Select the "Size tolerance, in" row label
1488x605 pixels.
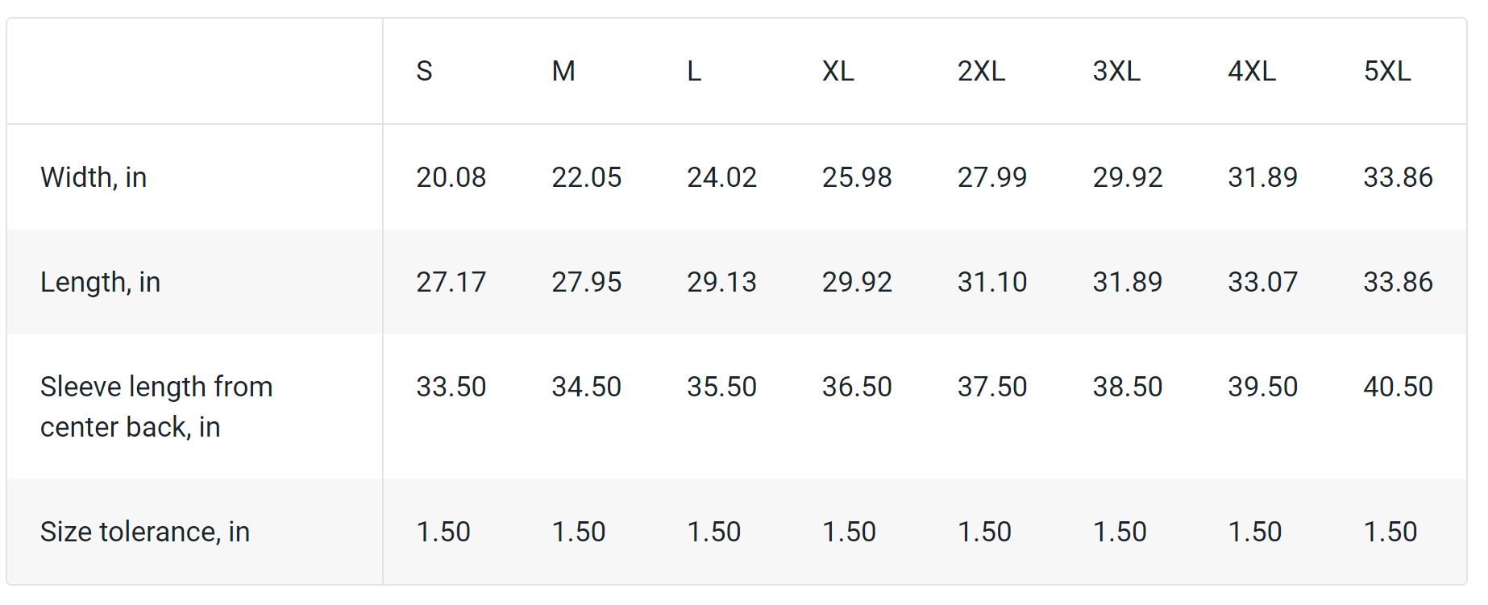(145, 532)
